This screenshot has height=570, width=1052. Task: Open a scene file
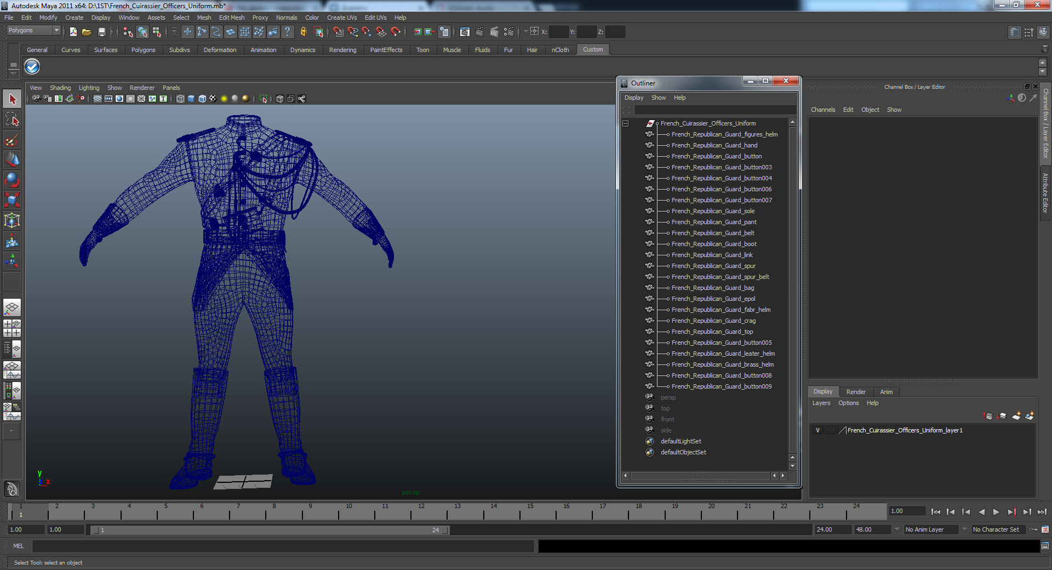tap(87, 32)
